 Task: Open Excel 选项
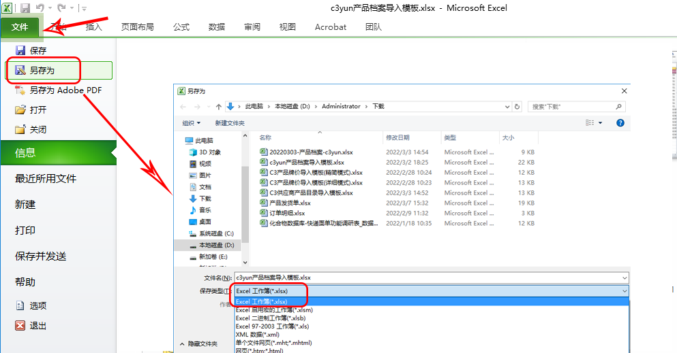(31, 305)
